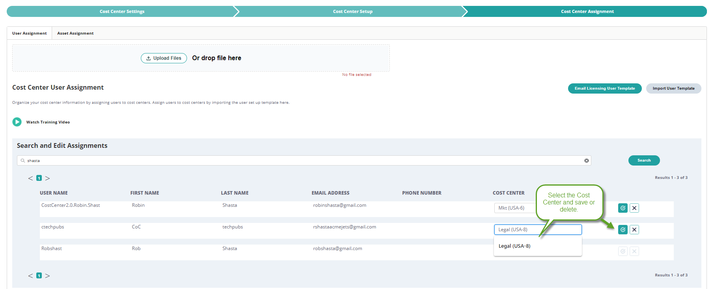Click the FIRST NAME column header

pyautogui.click(x=145, y=193)
